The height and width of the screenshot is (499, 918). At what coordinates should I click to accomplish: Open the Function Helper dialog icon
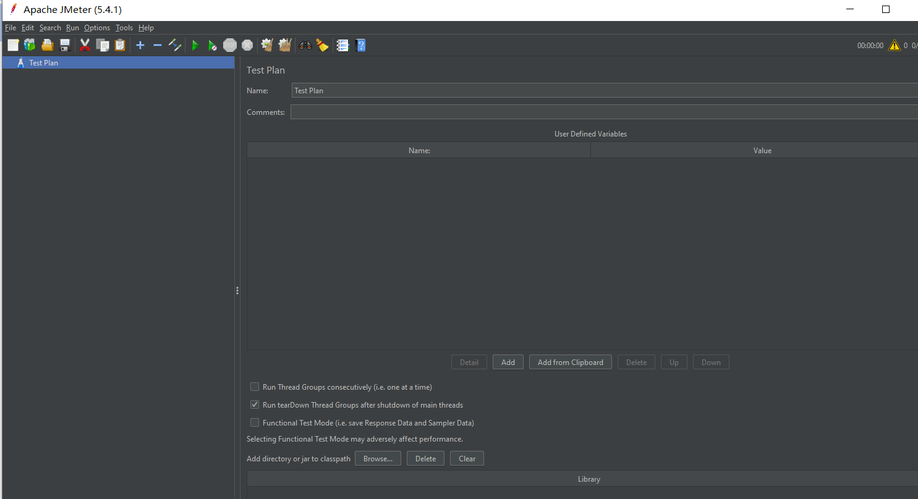point(342,45)
